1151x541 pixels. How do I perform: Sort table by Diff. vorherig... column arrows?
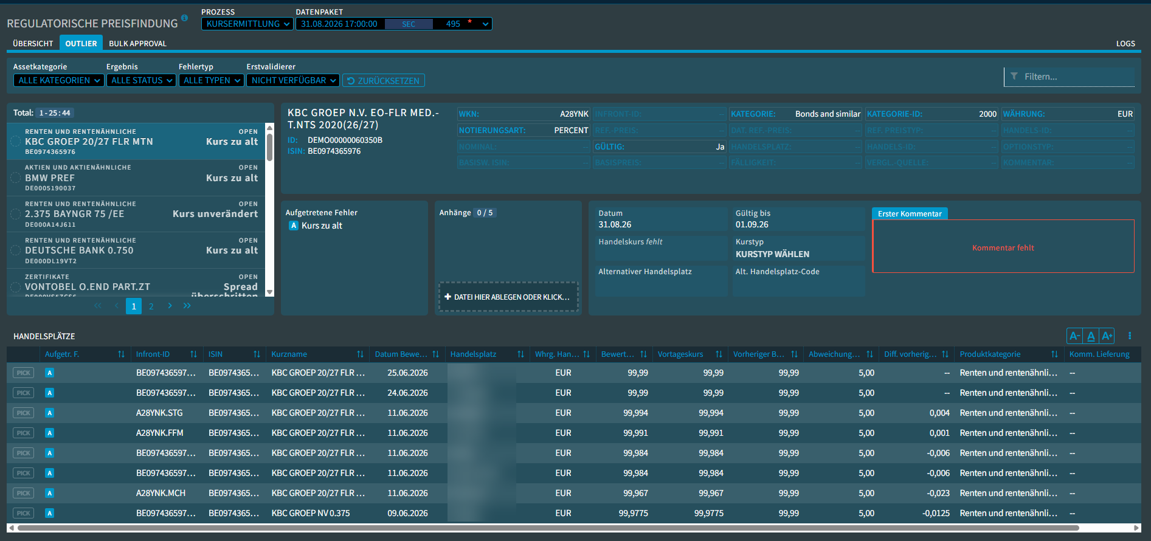coord(945,354)
